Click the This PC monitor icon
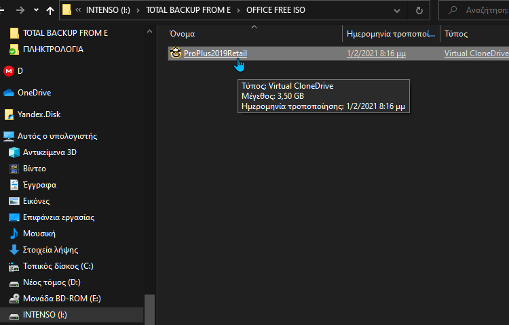The width and height of the screenshot is (509, 325). click(x=9, y=136)
